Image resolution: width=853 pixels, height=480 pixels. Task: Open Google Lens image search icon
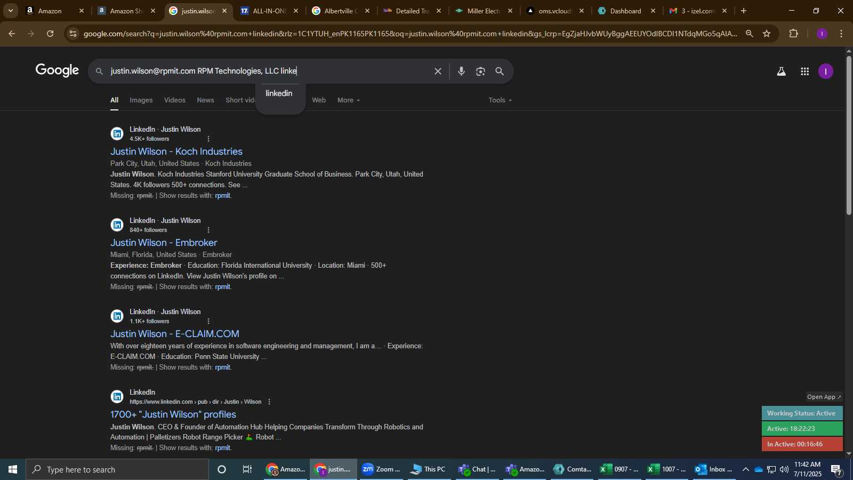[480, 71]
